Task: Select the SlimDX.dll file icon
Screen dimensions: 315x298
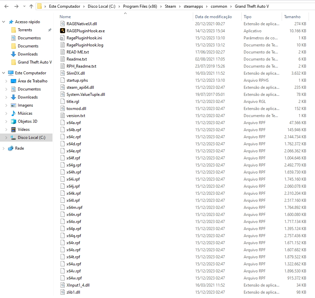Action: (x=63, y=73)
